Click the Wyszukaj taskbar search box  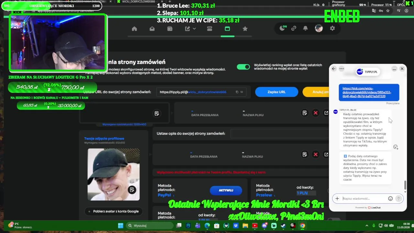click(149, 226)
